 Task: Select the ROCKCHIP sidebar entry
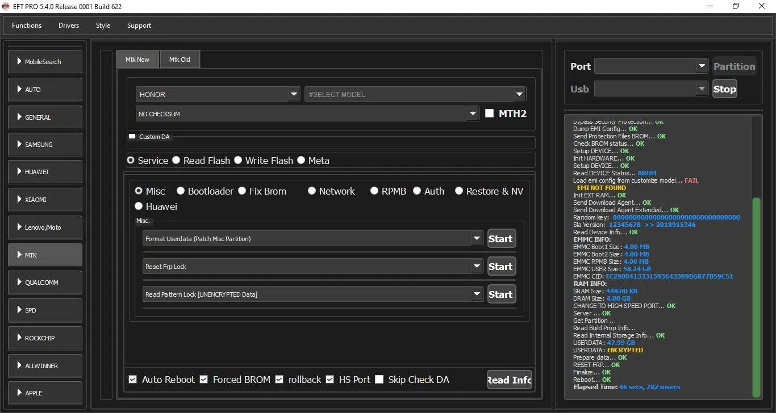click(45, 338)
